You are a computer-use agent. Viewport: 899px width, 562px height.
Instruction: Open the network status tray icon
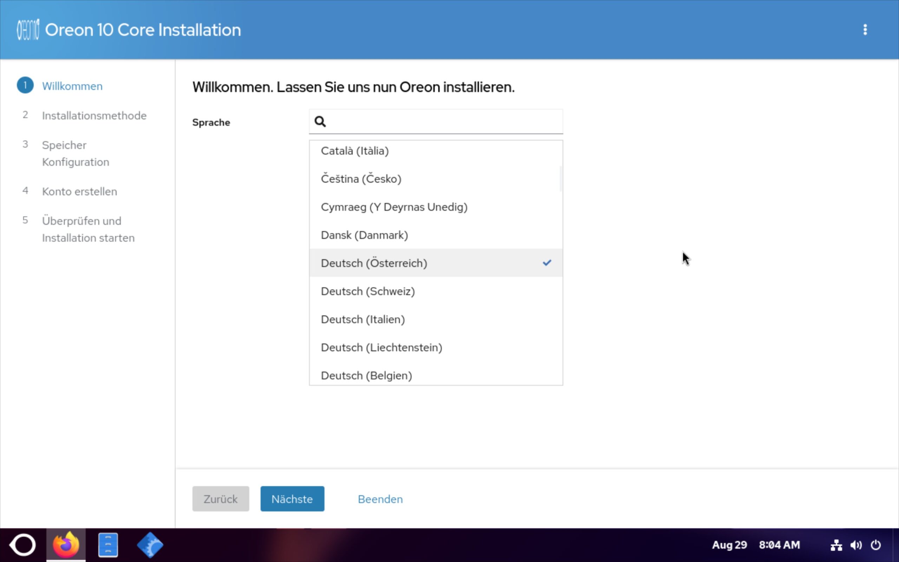pos(836,545)
